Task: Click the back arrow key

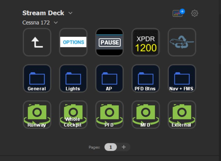Action: pos(37,42)
